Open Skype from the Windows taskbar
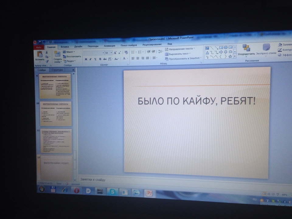The width and height of the screenshot is (292, 219). coord(113,192)
